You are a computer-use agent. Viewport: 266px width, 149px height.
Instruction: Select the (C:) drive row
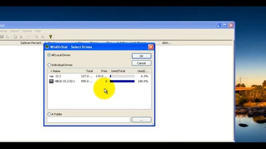click(x=99, y=76)
